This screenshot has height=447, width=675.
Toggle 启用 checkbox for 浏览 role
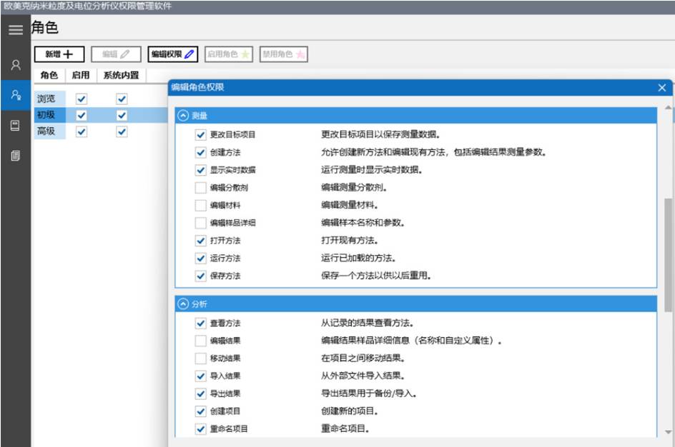[82, 99]
